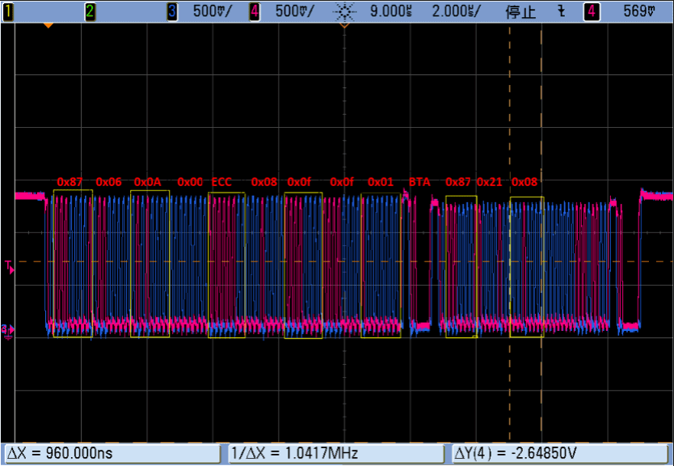Click the 569mV trigger level readout
The image size is (674, 466).
point(639,11)
